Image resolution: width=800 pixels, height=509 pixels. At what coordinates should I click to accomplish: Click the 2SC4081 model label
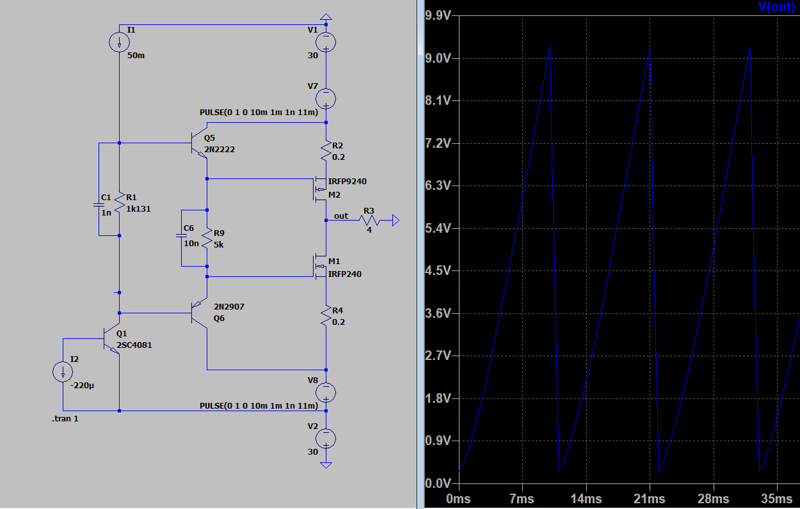pos(134,345)
